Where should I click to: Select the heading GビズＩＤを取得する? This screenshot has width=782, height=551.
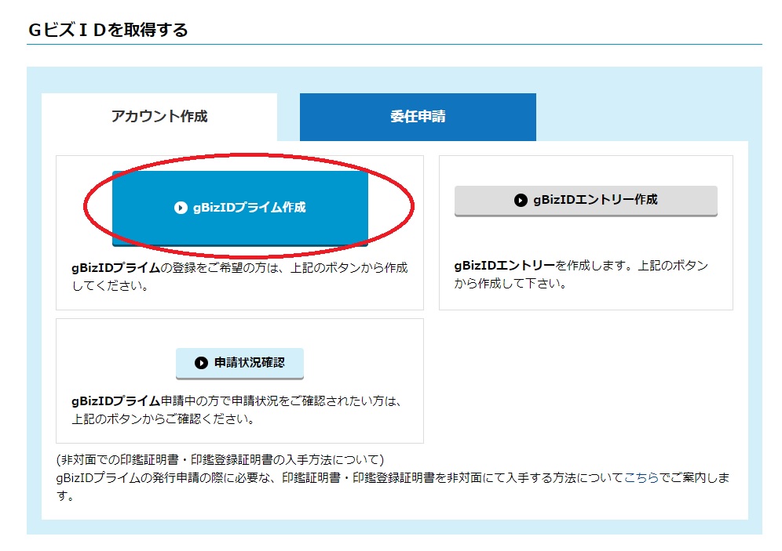[x=108, y=30]
